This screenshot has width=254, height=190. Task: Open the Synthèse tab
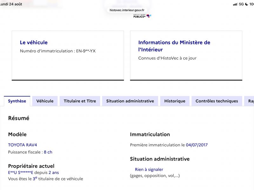tap(17, 101)
